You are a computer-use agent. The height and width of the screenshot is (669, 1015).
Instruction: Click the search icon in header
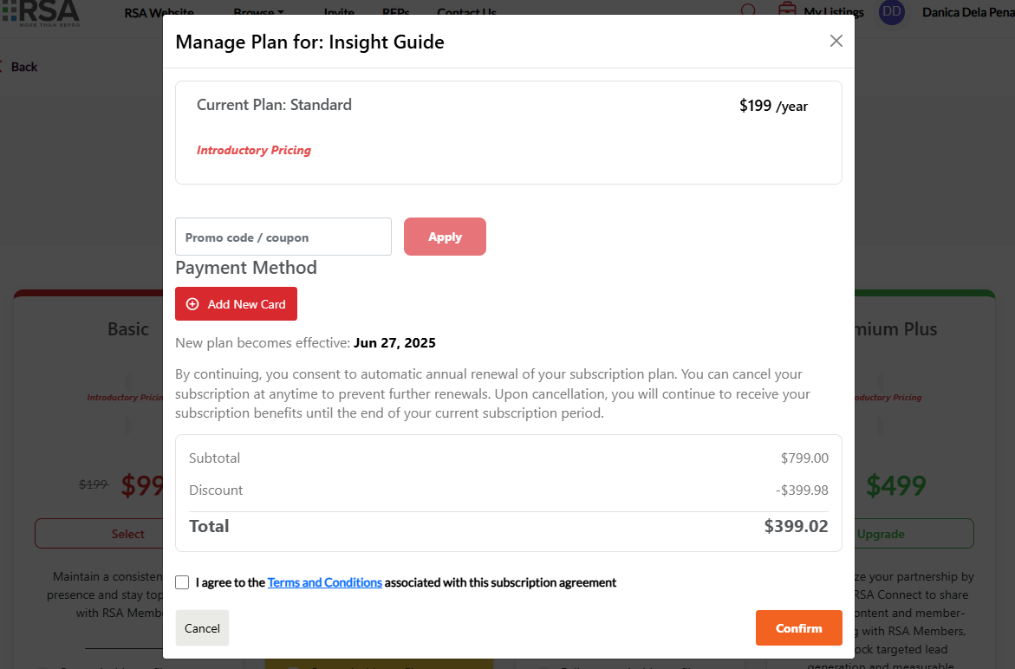749,10
